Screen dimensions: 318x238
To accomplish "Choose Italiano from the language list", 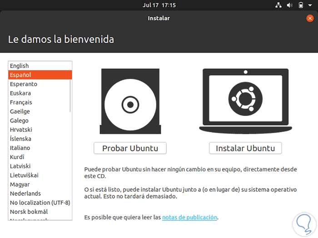I will tap(40, 148).
